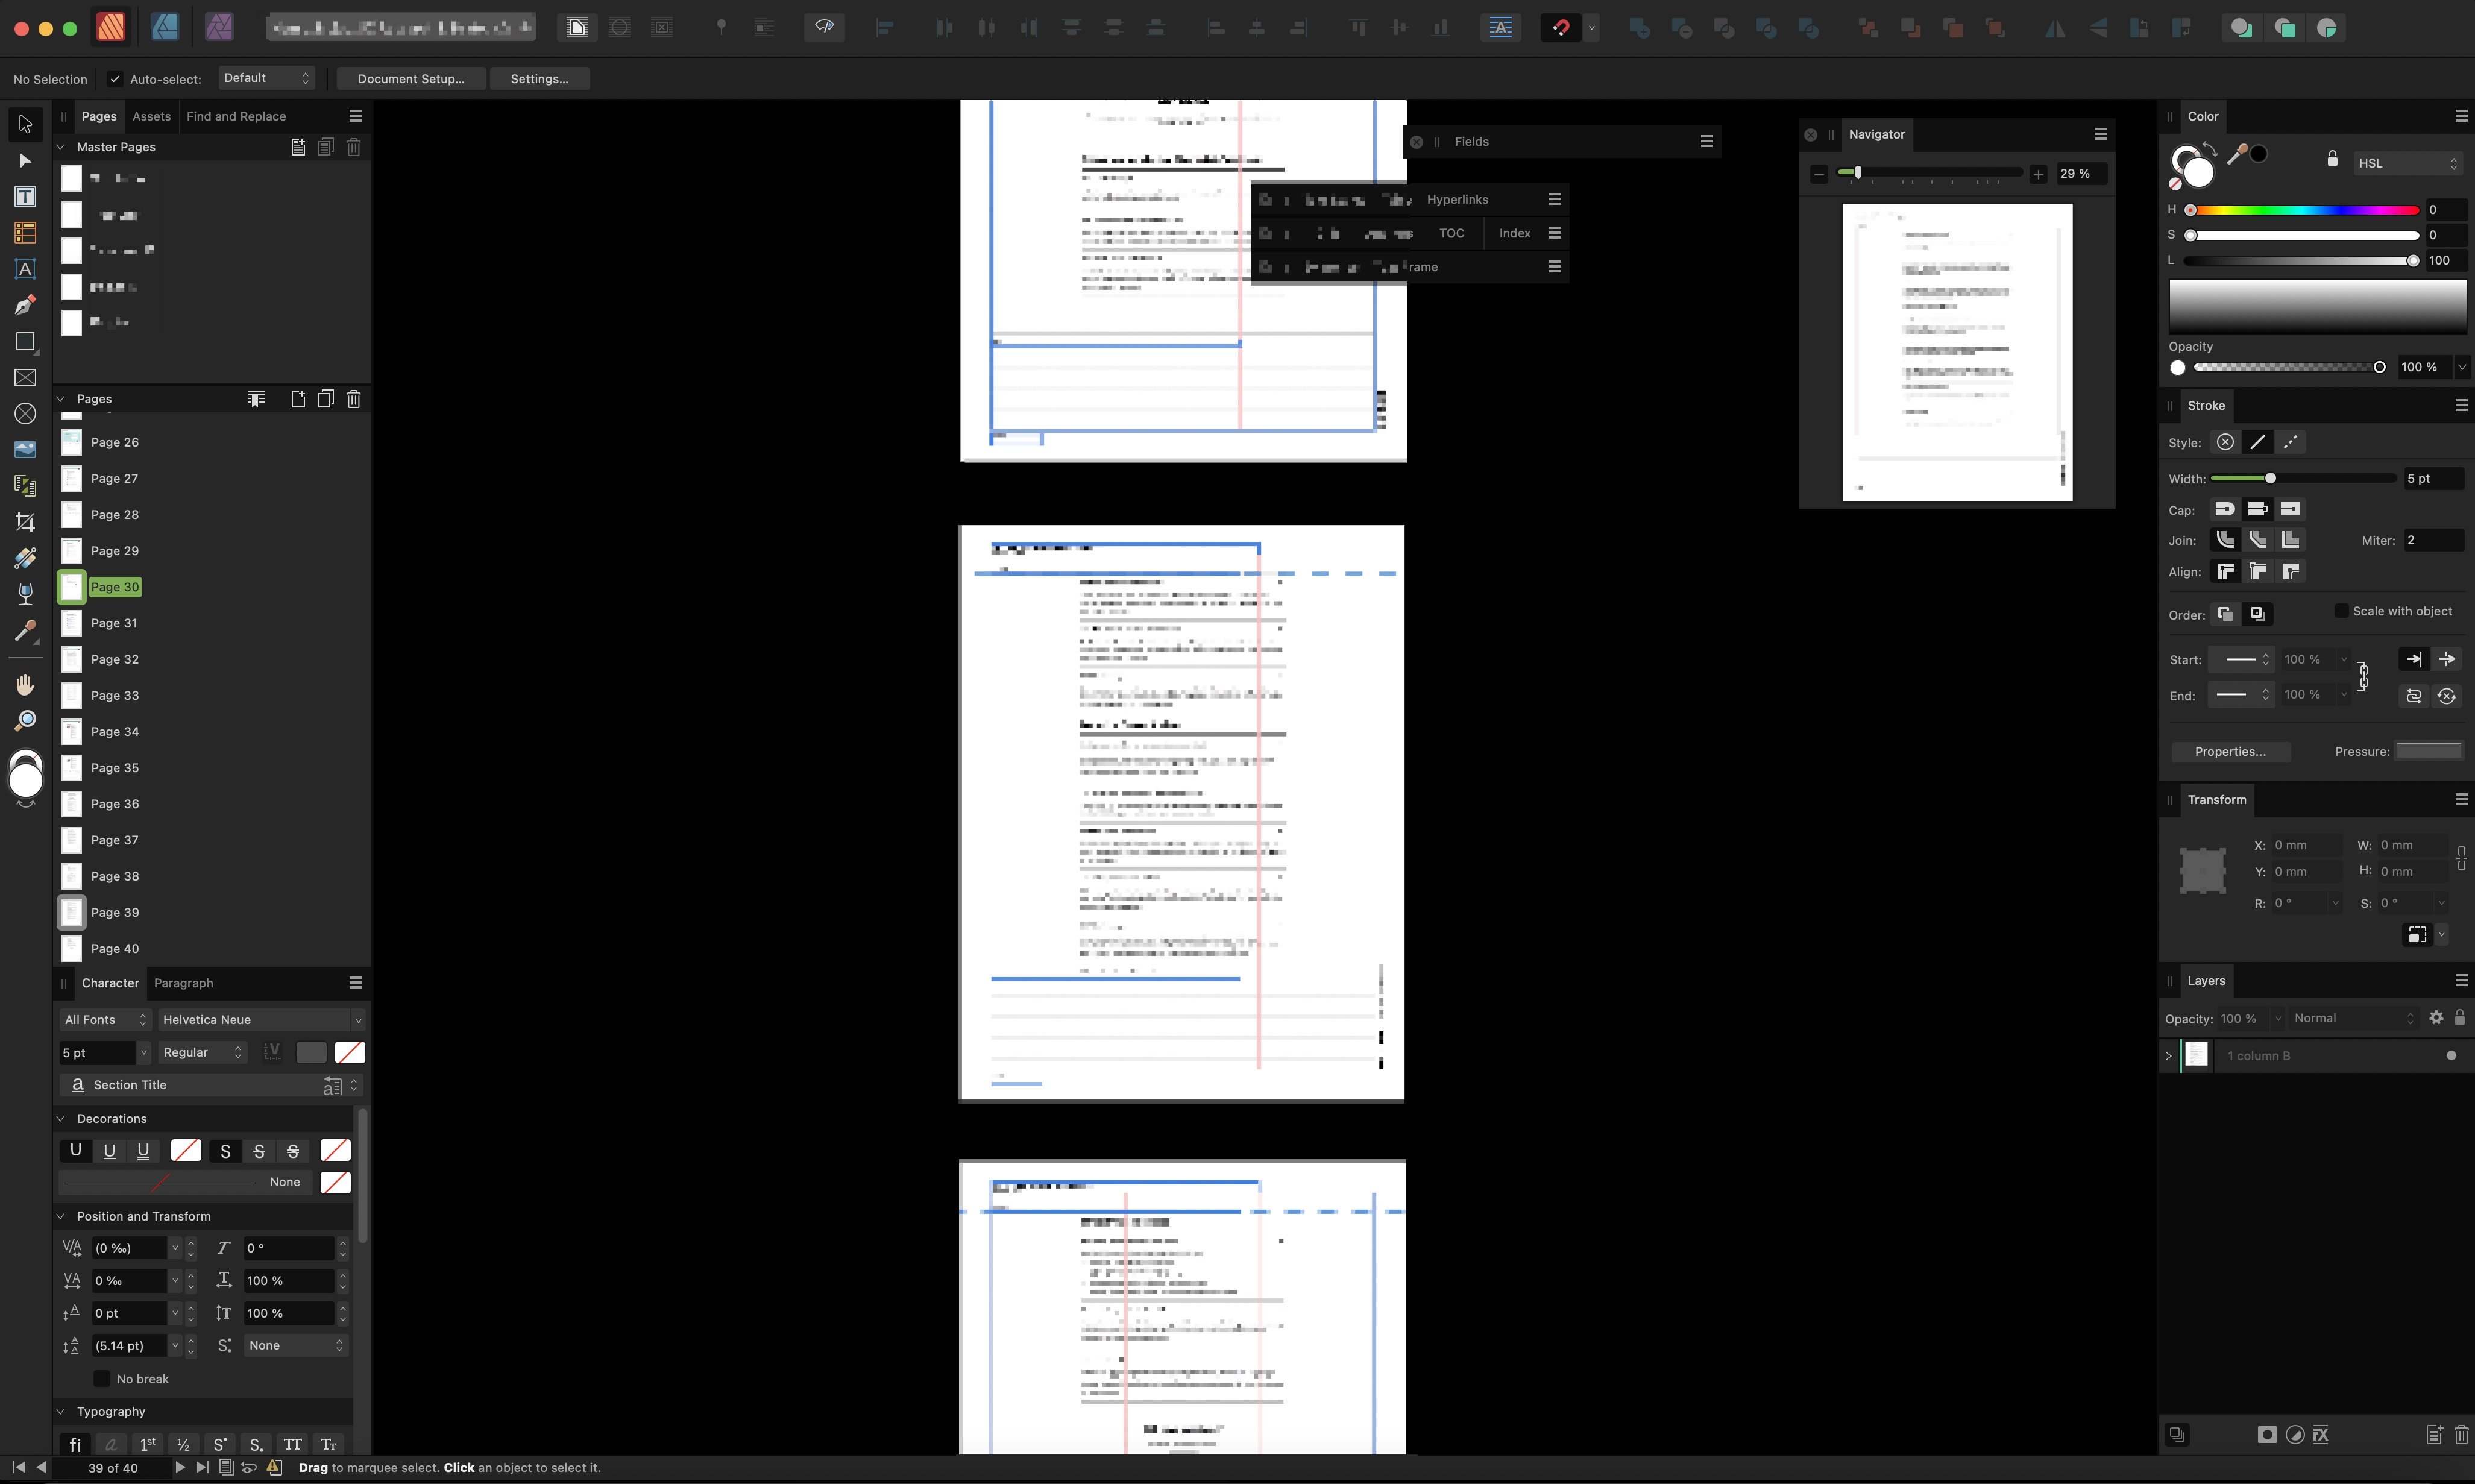Open the HSL colour model dropdown
2475x1484 pixels.
[2407, 163]
